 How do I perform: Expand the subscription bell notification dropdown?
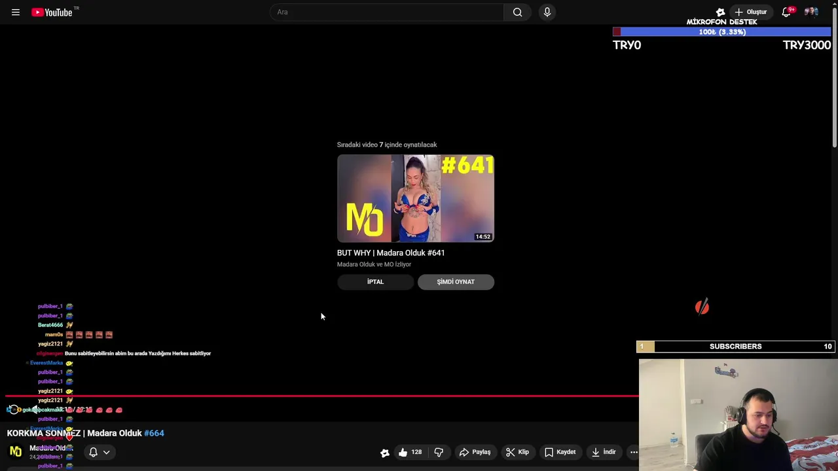coord(99,452)
